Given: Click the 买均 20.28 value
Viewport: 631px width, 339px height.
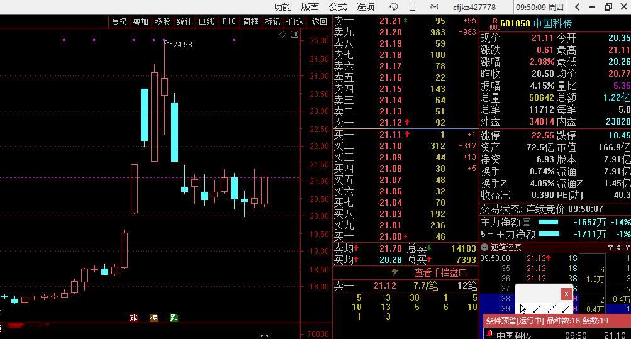Looking at the screenshot, I should (x=390, y=260).
